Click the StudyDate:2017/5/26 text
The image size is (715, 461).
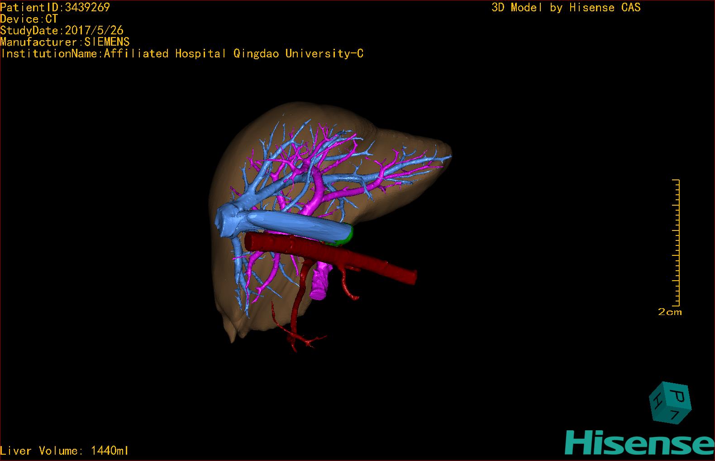tap(62, 31)
